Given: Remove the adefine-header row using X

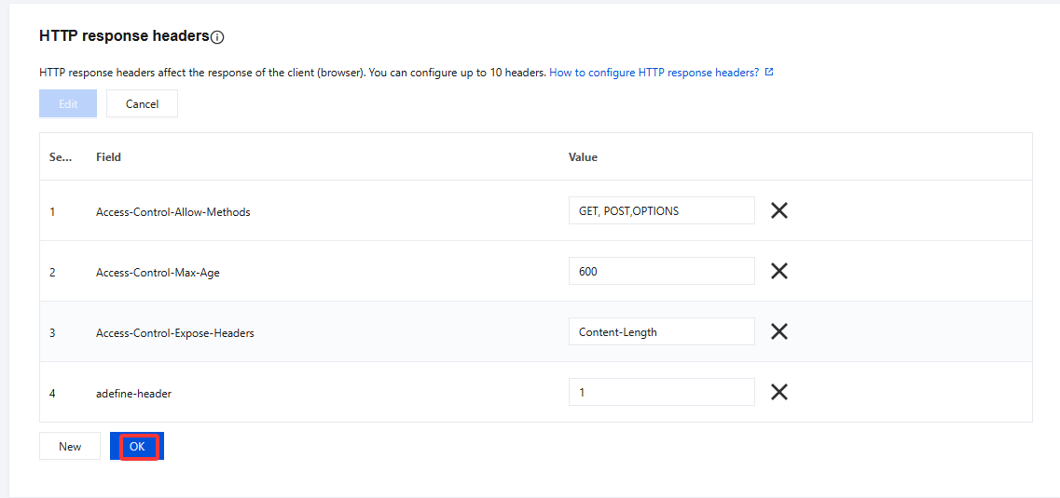Looking at the screenshot, I should [779, 392].
